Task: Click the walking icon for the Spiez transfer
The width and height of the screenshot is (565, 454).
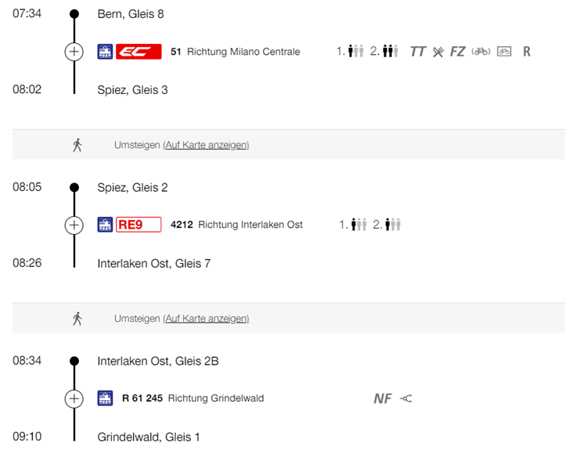Action: pyautogui.click(x=77, y=145)
